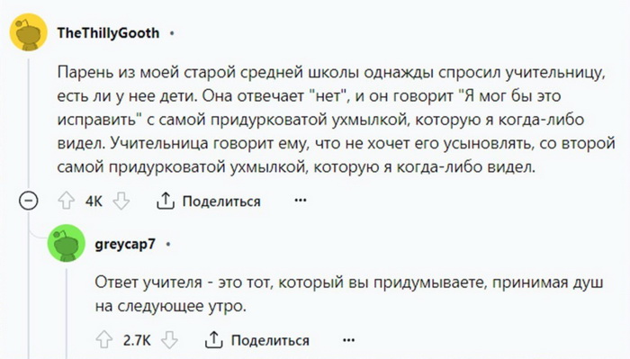Open TheThillyGooth's yellow avatar
The image size is (630, 359).
[29, 32]
